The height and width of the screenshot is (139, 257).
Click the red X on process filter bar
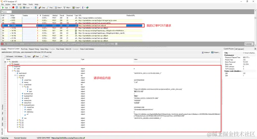2,44
